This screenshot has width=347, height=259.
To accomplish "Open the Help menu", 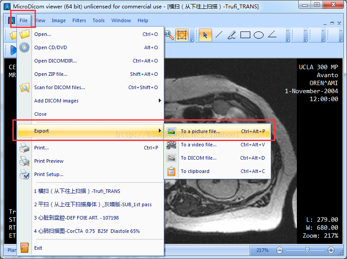I will (143, 20).
